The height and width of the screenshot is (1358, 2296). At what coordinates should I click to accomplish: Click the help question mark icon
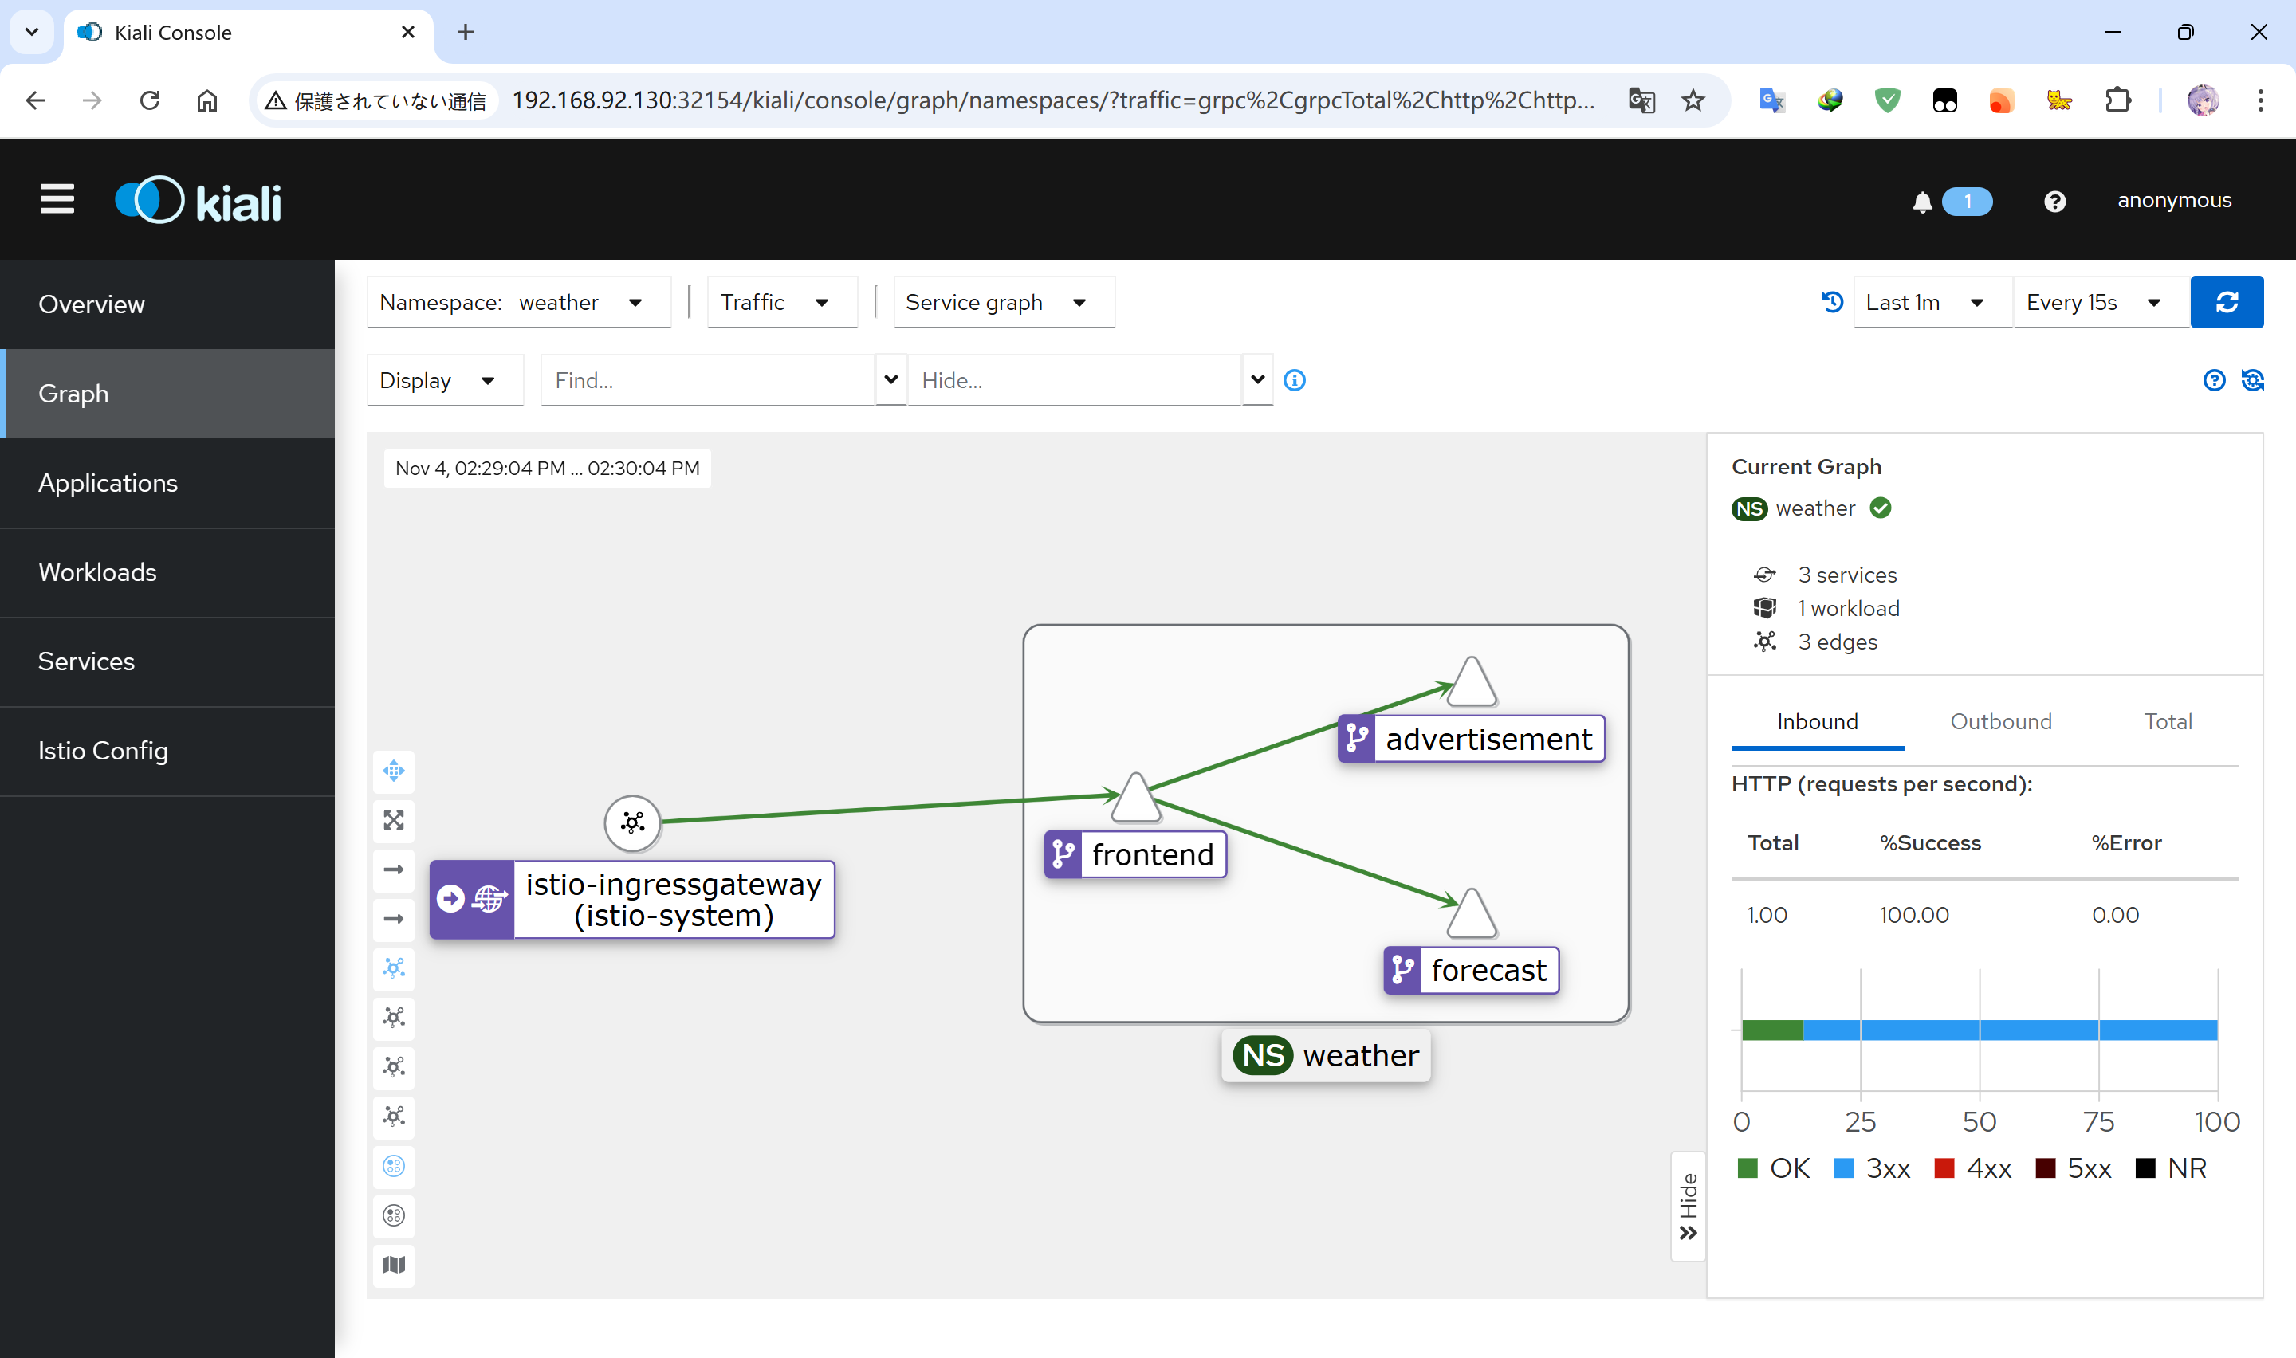point(2212,379)
